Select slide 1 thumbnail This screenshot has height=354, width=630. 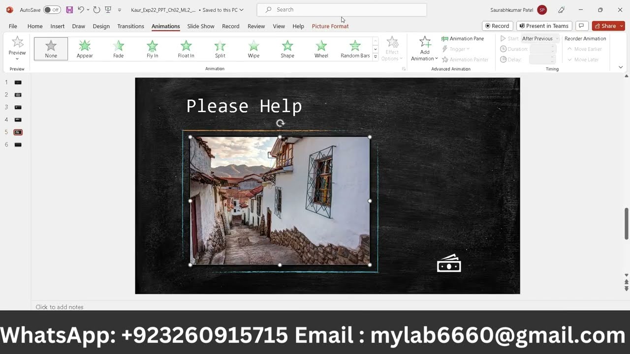point(18,82)
